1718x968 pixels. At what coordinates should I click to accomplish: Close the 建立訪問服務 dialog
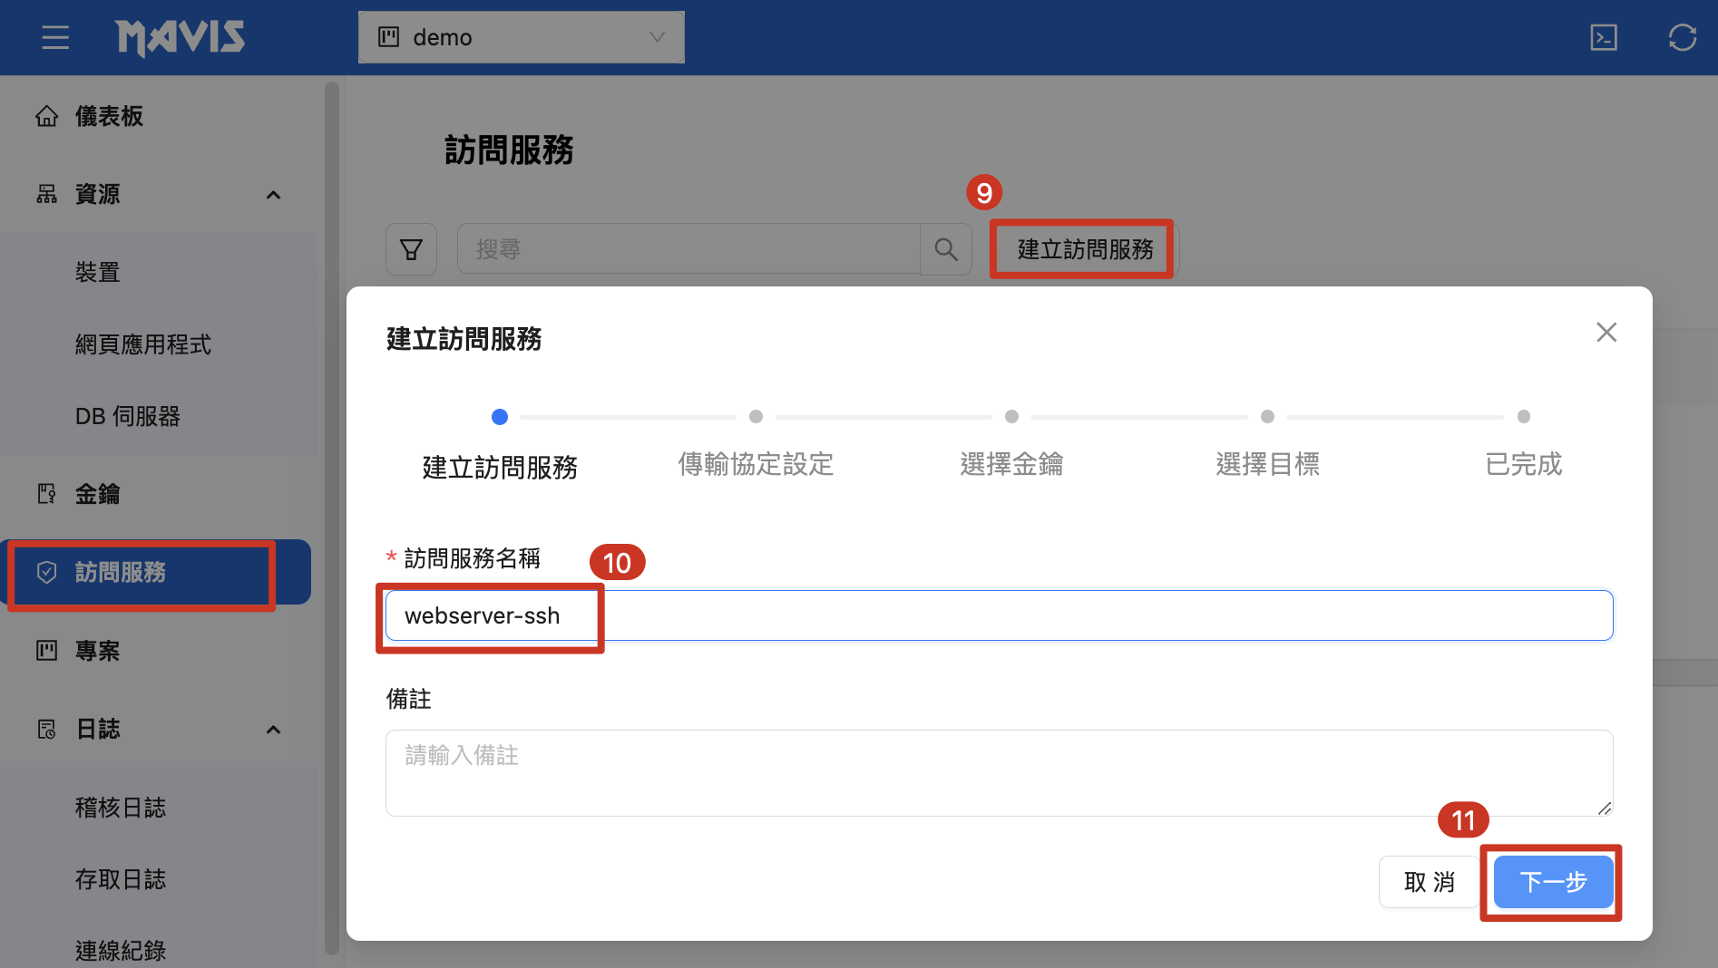click(1606, 333)
